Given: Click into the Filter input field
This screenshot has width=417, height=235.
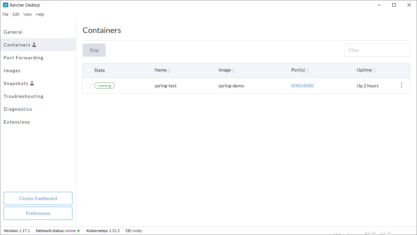Looking at the screenshot, I should click(377, 50).
